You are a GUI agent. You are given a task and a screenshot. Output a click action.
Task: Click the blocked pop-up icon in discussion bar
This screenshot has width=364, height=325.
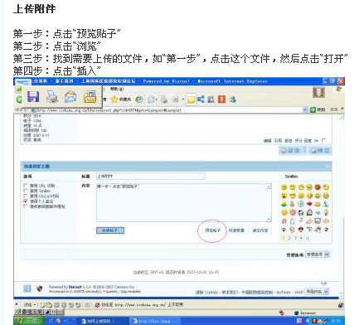(97, 305)
